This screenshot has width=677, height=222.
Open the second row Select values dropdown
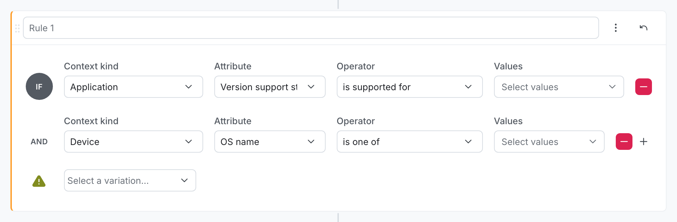point(549,142)
